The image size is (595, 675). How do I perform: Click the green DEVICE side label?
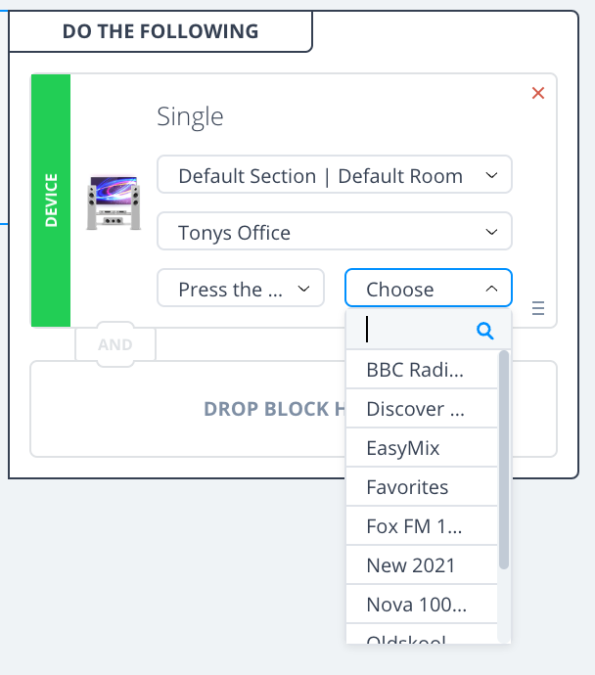click(x=51, y=200)
